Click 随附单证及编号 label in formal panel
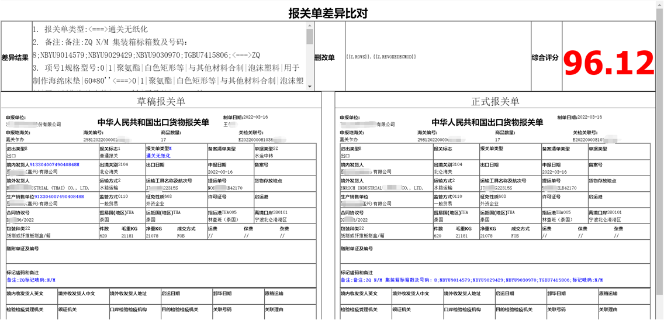The width and height of the screenshot is (664, 320). point(357,249)
